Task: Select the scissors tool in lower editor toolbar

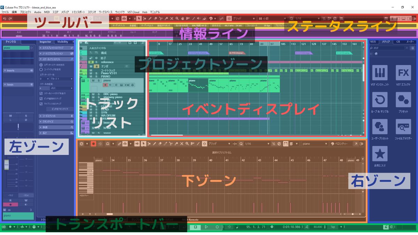Action: (171, 143)
